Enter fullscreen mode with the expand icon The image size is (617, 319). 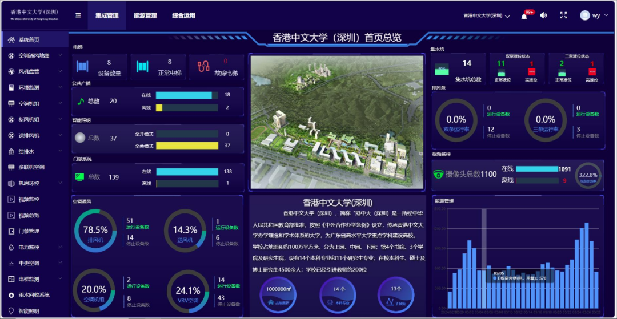tap(563, 15)
